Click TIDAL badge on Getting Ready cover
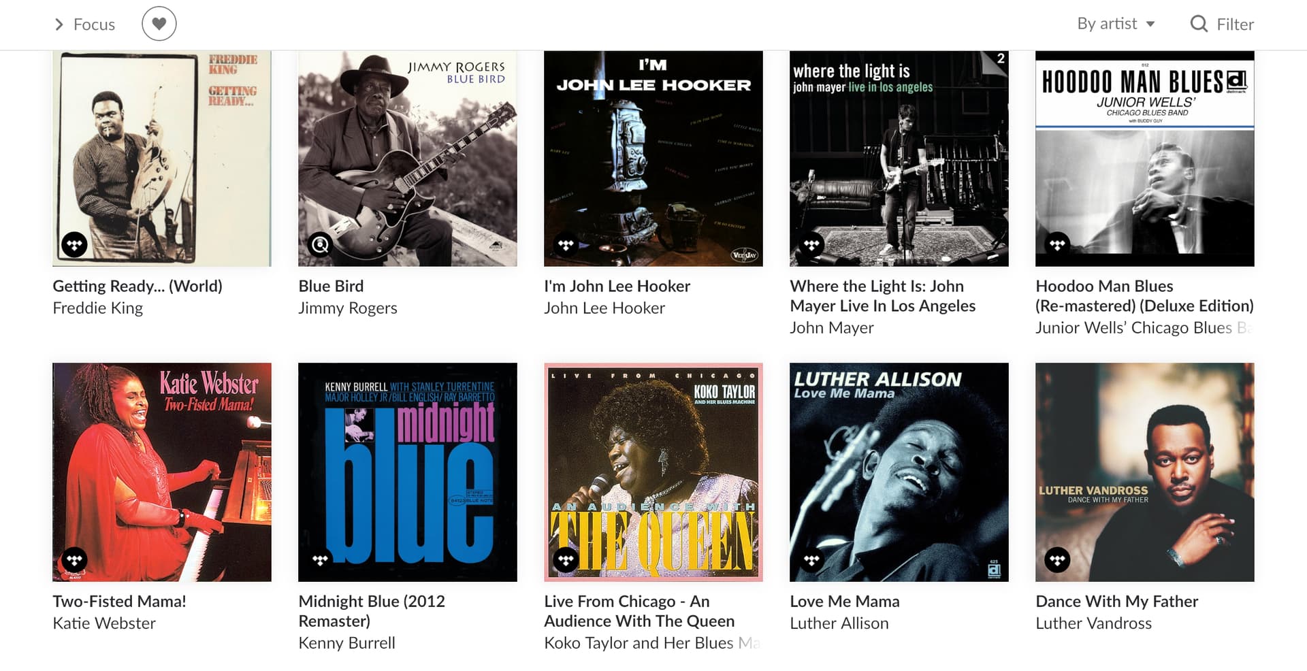The image size is (1307, 671). pyautogui.click(x=74, y=244)
